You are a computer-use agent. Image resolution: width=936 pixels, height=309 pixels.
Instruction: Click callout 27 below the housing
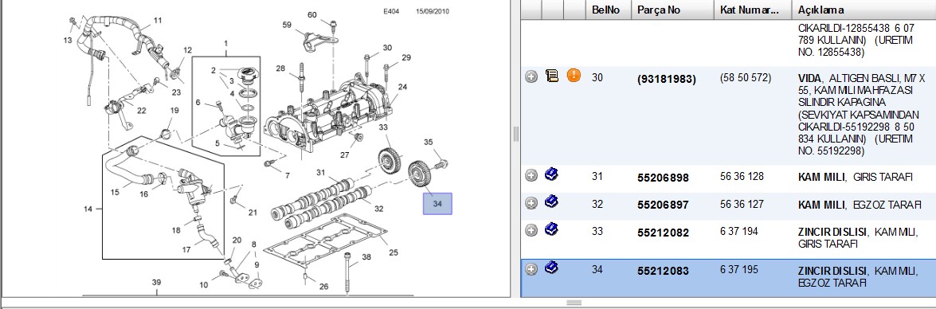pos(344,155)
